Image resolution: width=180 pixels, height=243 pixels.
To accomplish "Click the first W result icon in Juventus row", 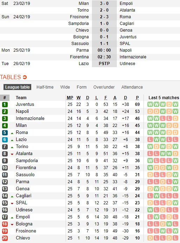I will point(150,104).
